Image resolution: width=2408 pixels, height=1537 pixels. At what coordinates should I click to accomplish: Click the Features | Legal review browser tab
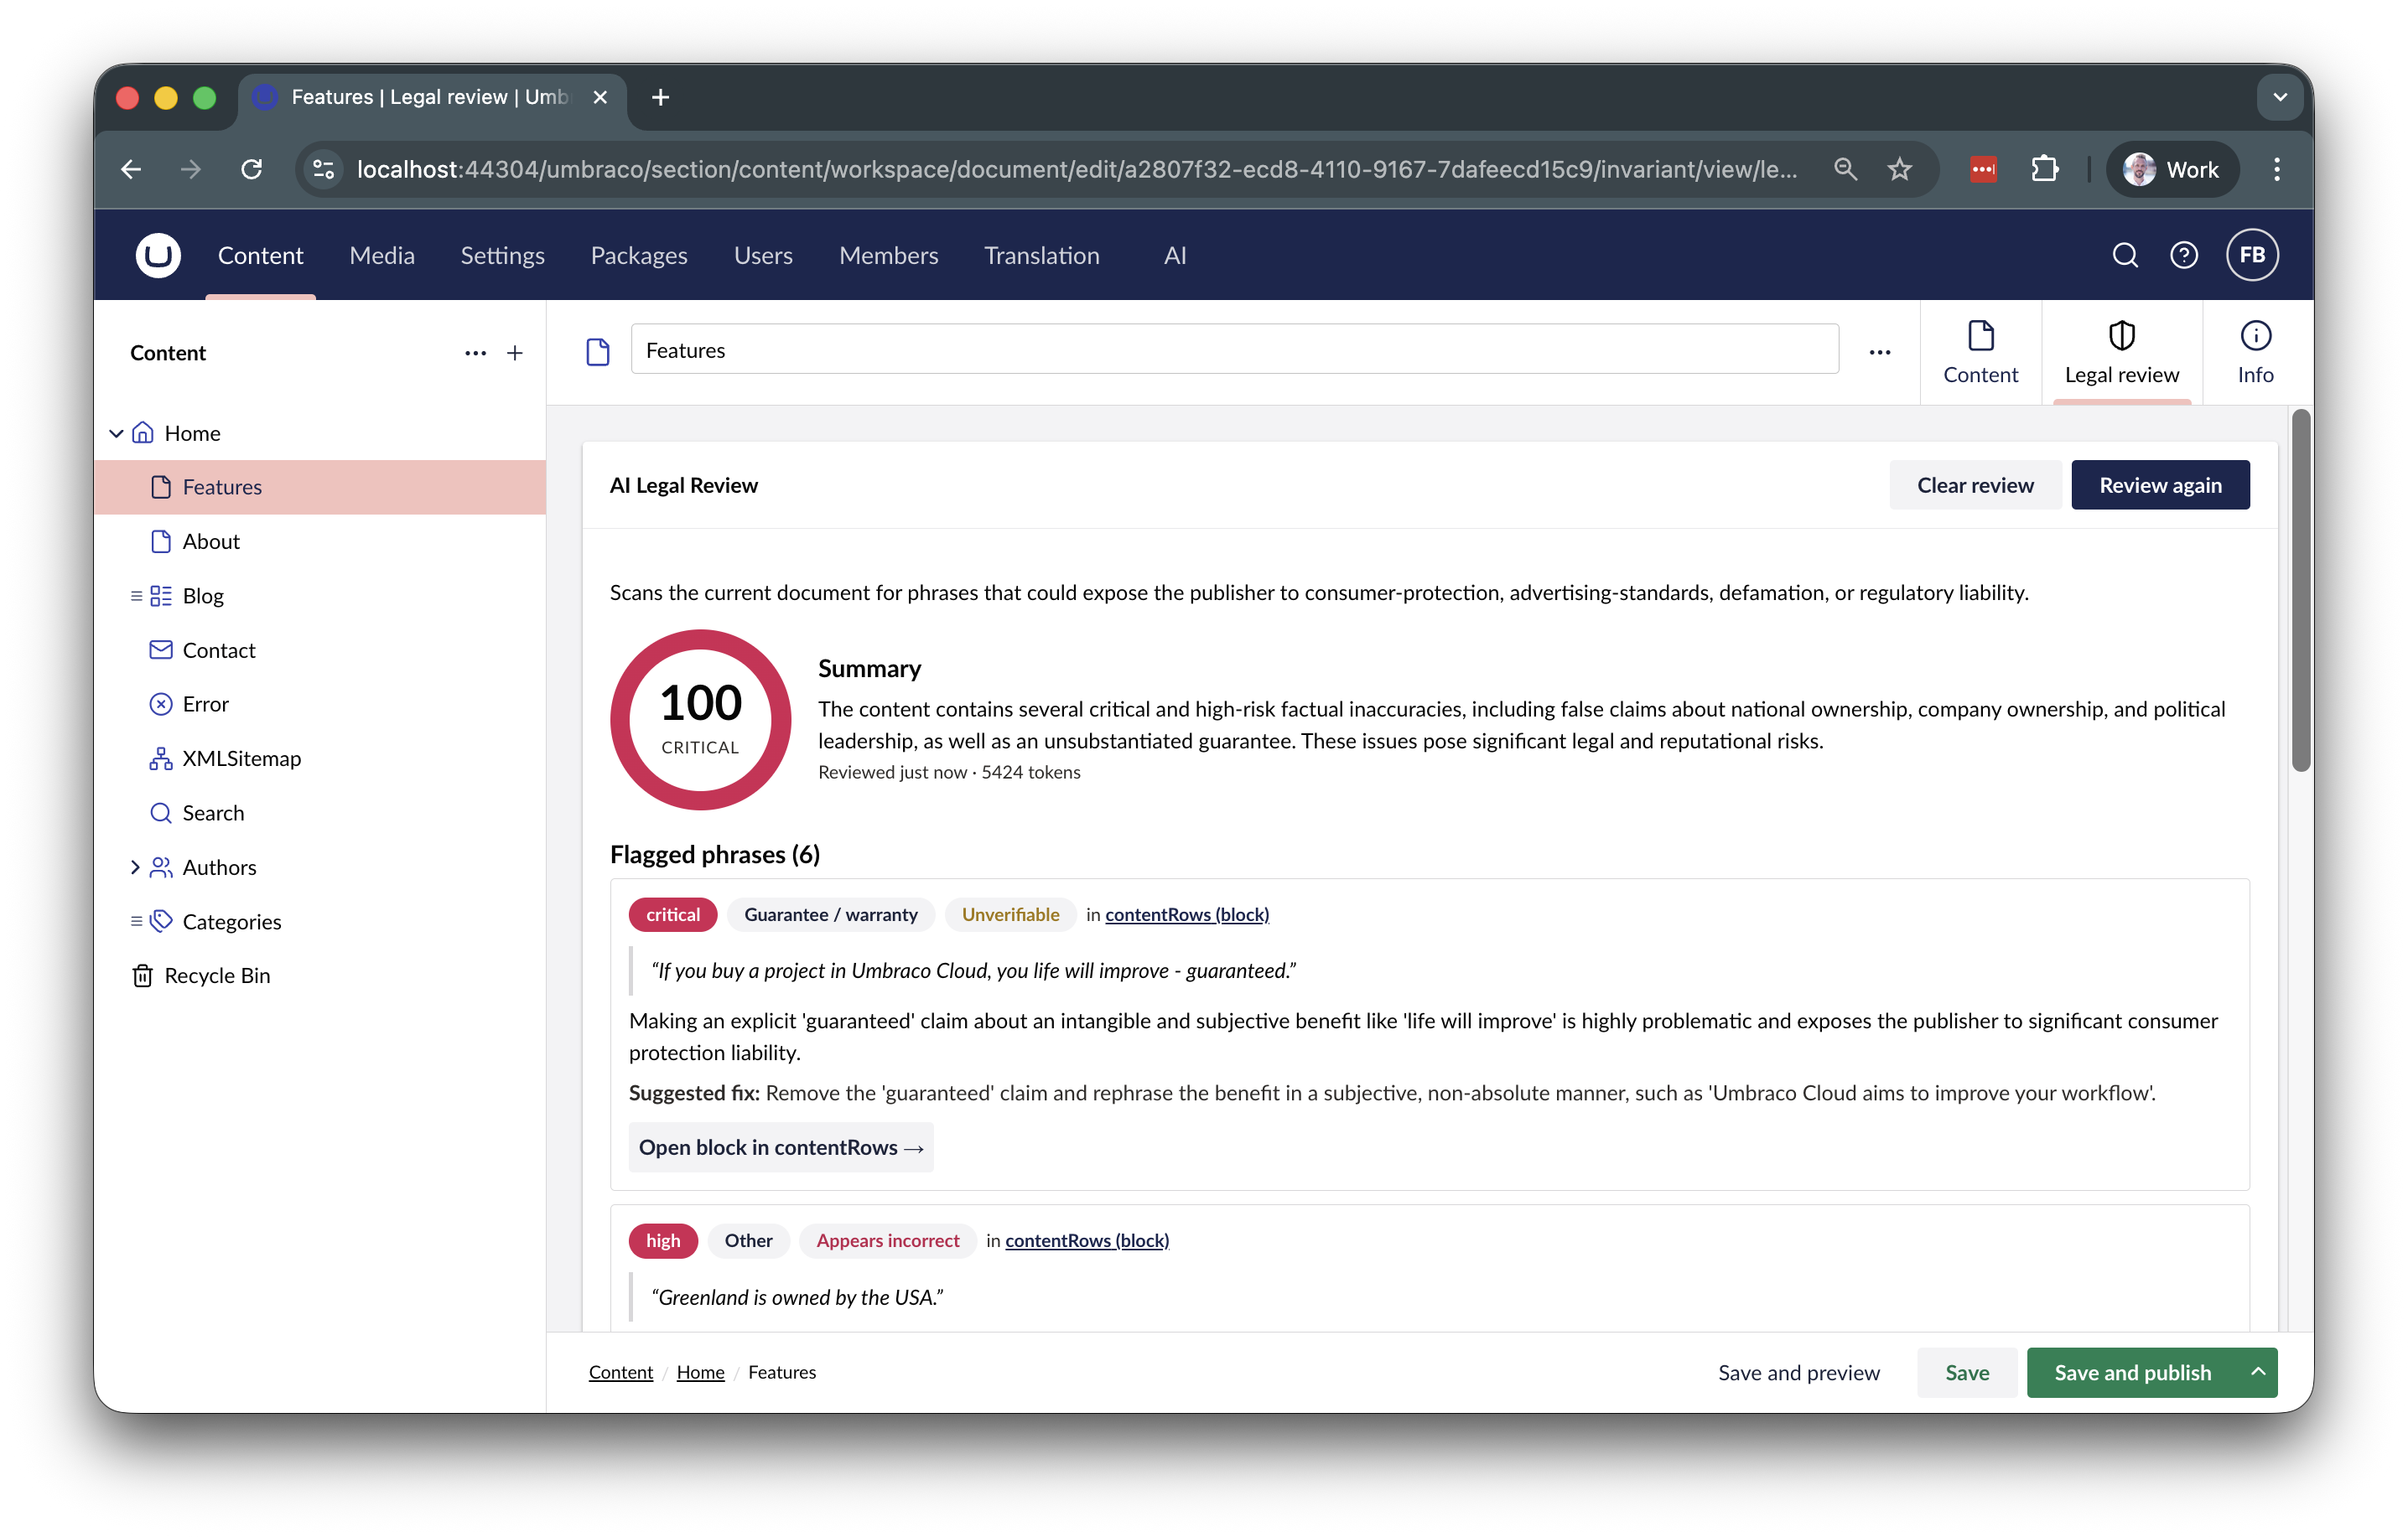point(432,97)
